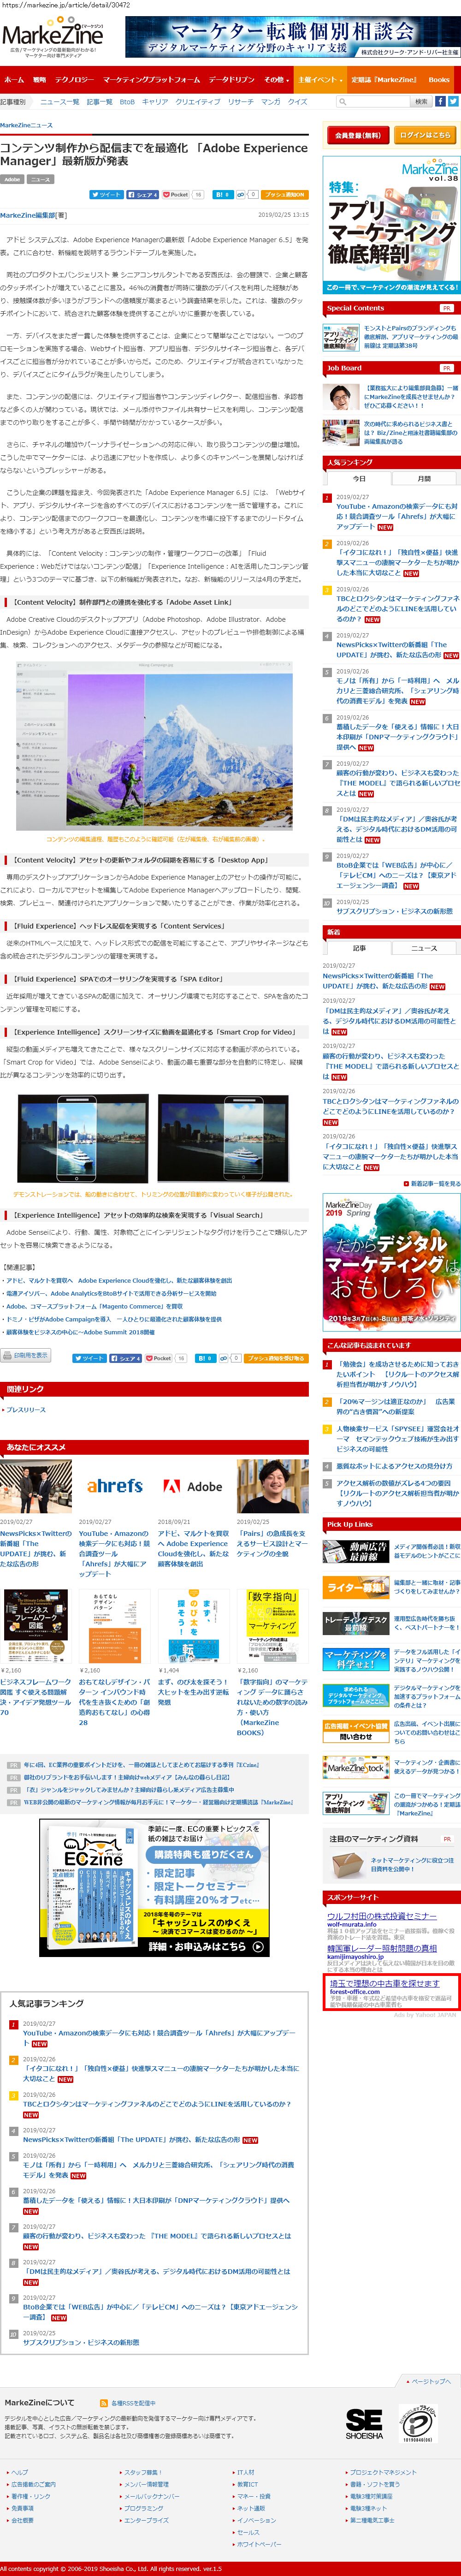Tweet using the bottom ツイート button

90,1358
